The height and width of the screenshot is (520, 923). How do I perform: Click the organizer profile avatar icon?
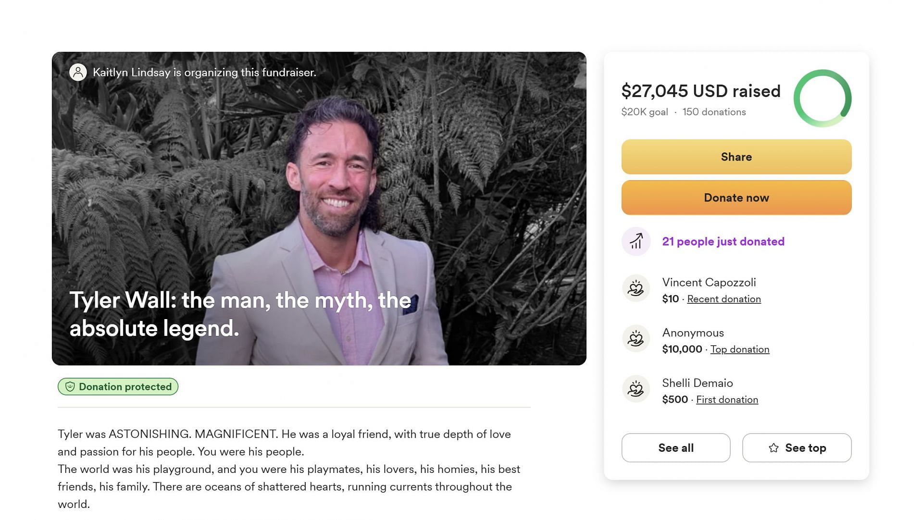[x=78, y=73]
